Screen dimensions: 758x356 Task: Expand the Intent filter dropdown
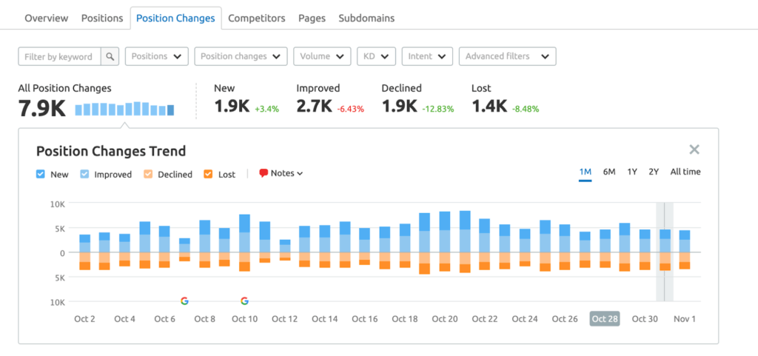[426, 56]
